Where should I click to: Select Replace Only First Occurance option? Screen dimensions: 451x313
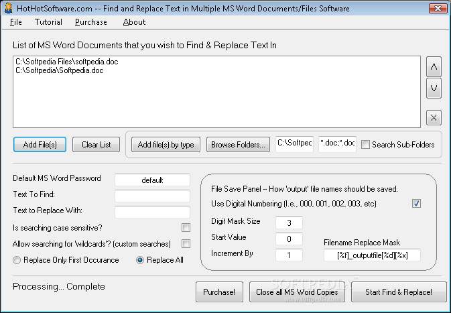tap(17, 260)
